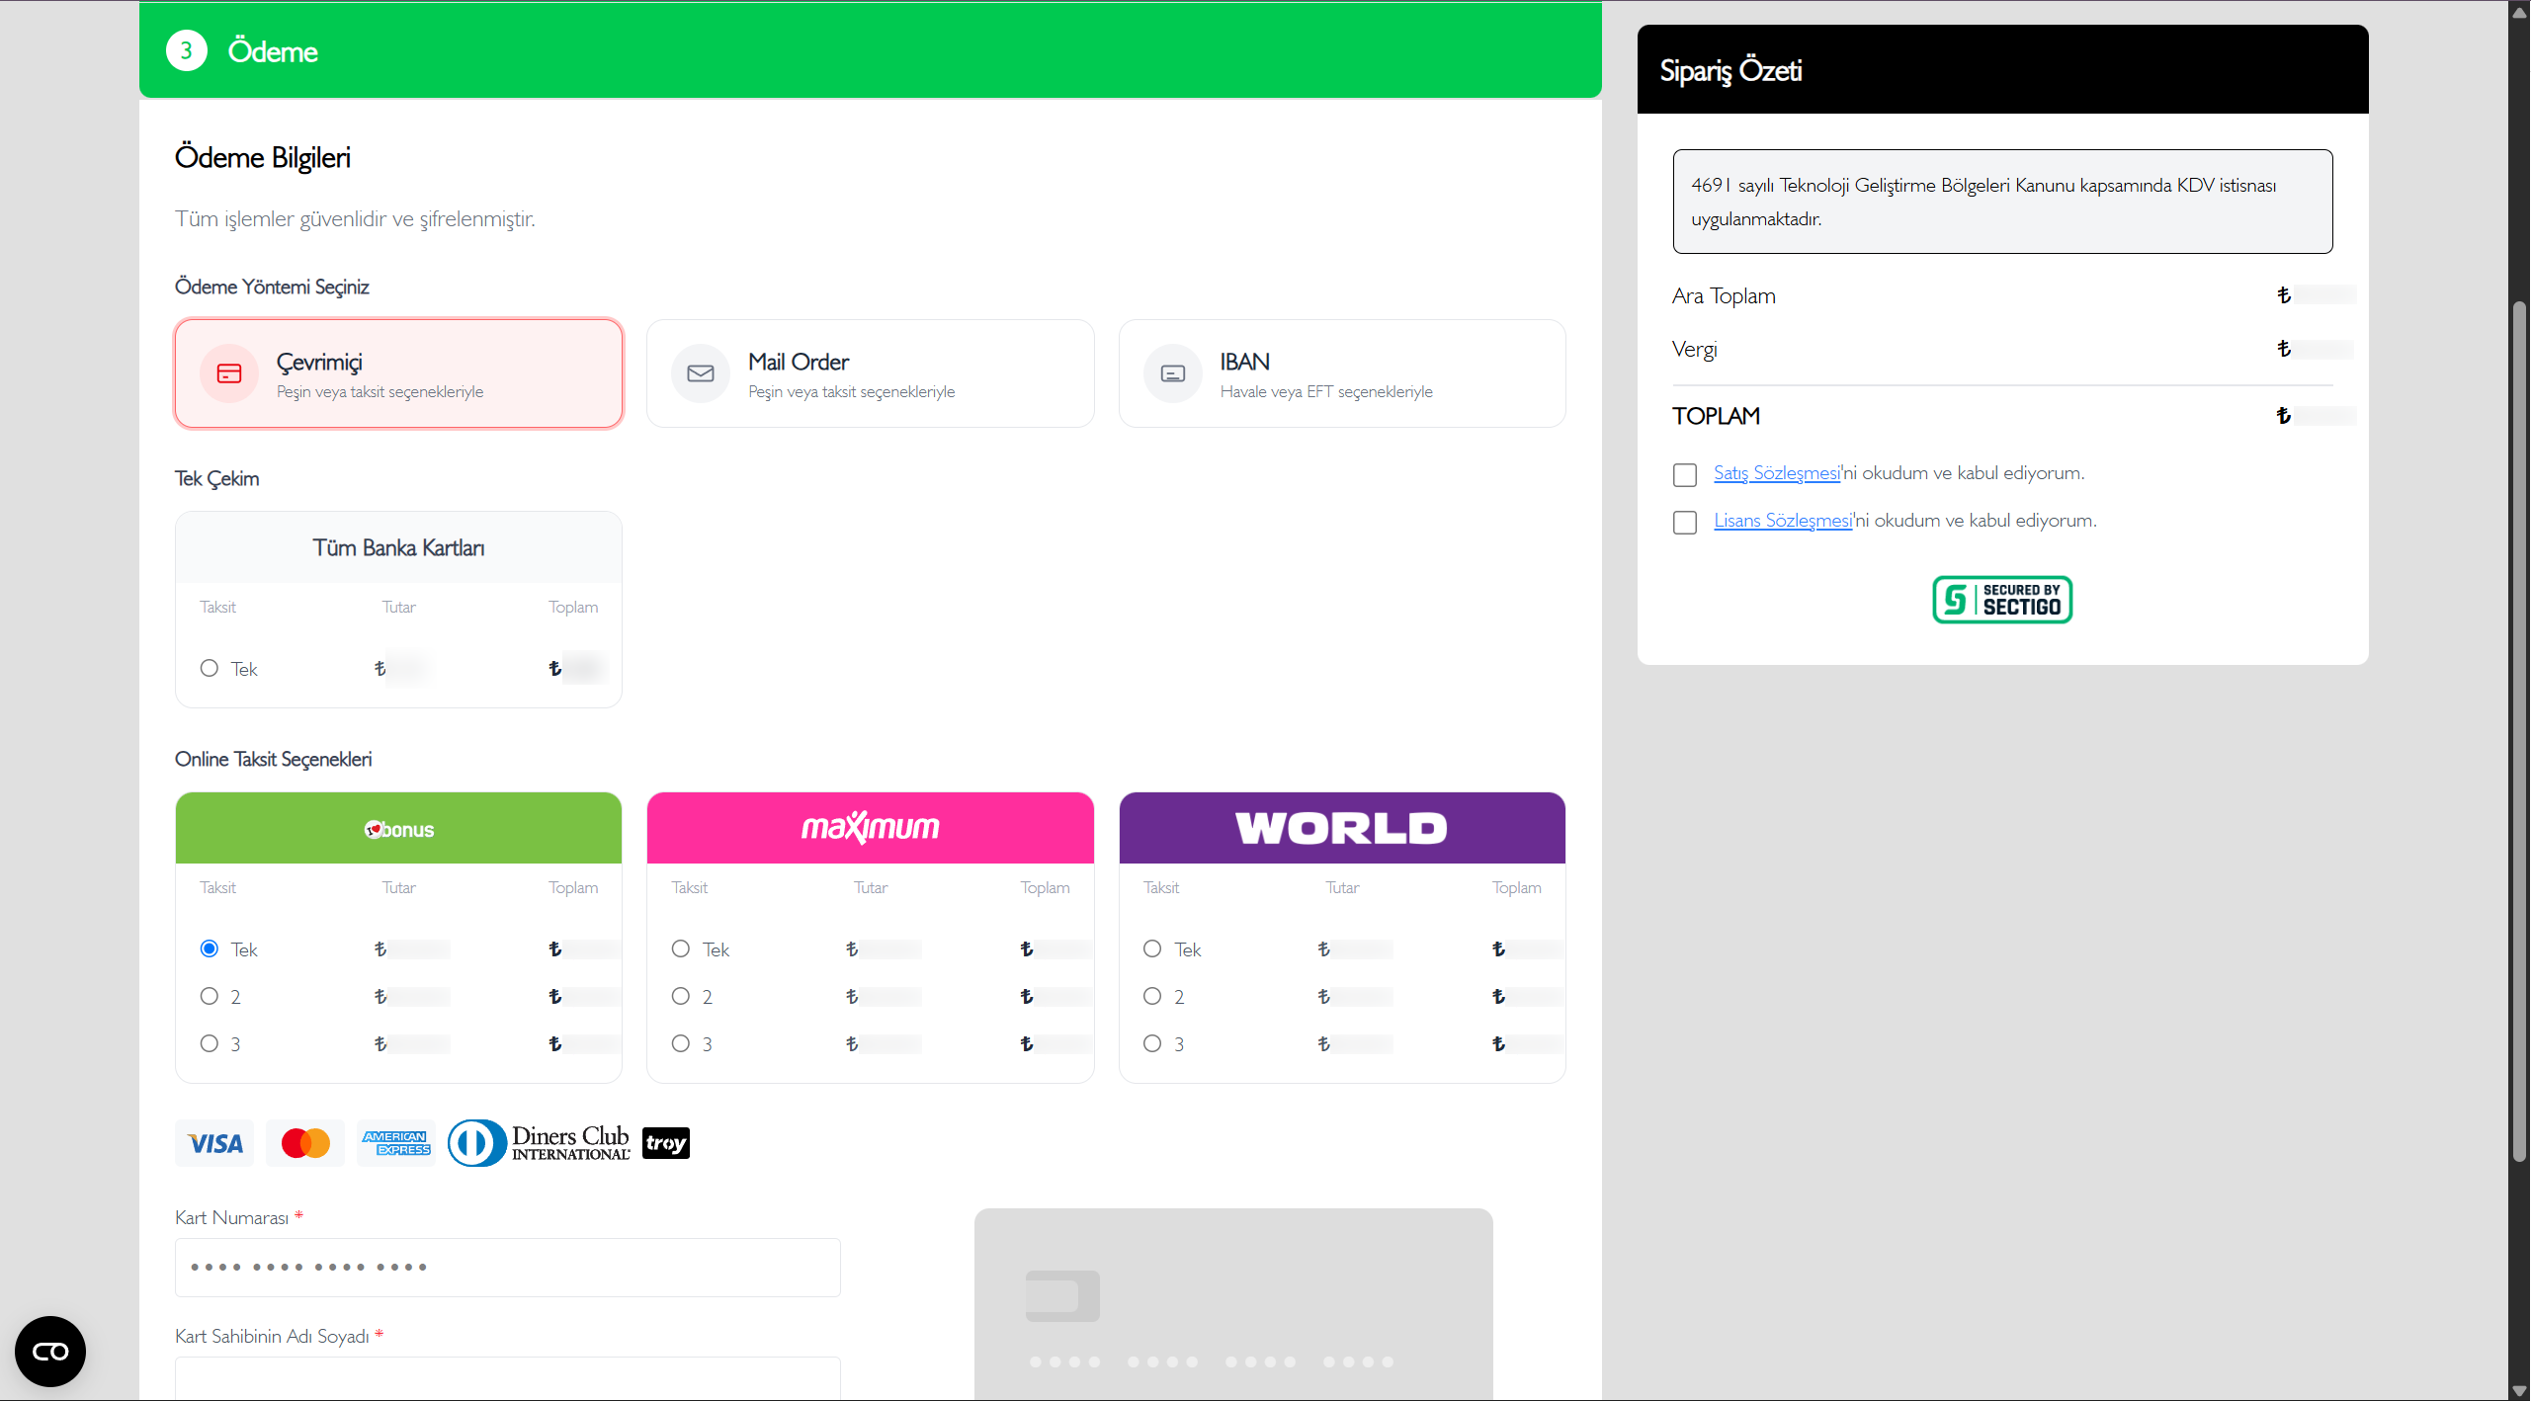The height and width of the screenshot is (1401, 2531).
Task: Click the American Express logo
Action: point(396,1143)
